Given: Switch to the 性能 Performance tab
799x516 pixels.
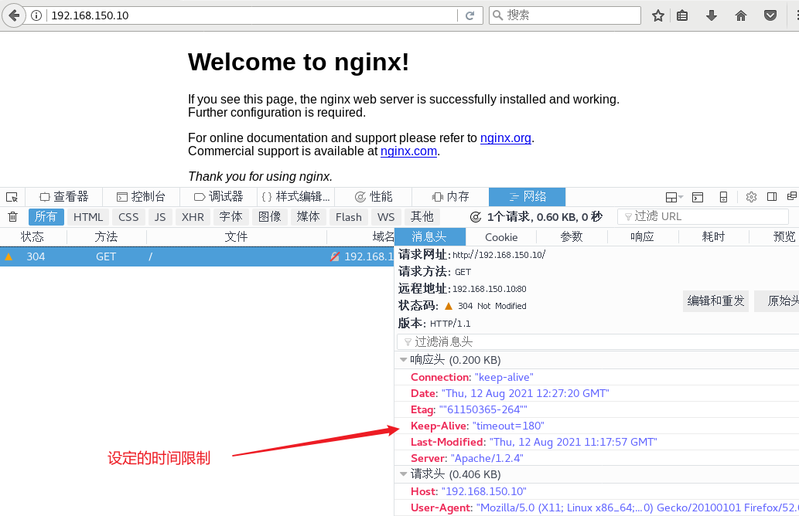Looking at the screenshot, I should (374, 197).
